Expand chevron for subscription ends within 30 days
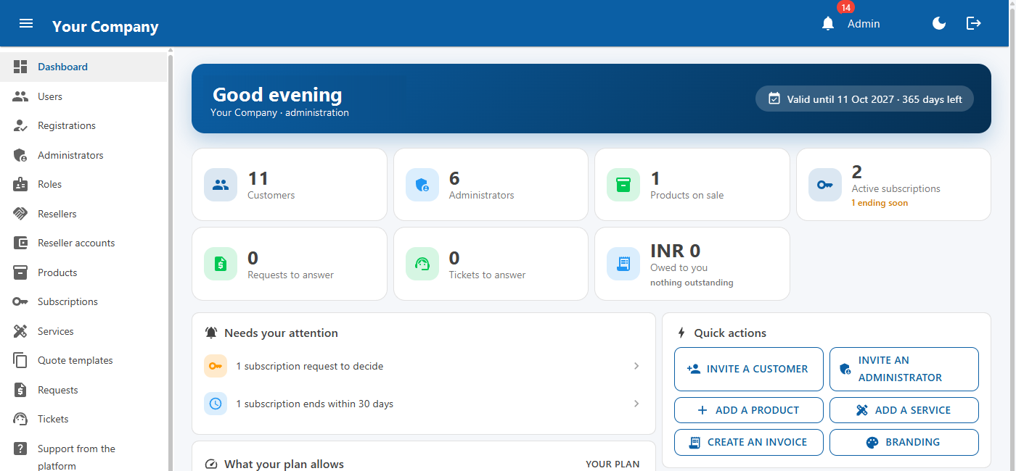Image resolution: width=1016 pixels, height=471 pixels. (x=636, y=404)
